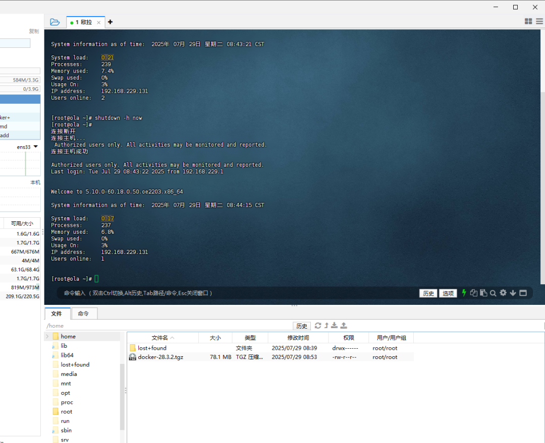
Task: Focus the 命令输入 command input field
Action: point(240,293)
